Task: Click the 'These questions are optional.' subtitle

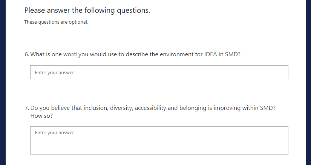Action: point(56,22)
